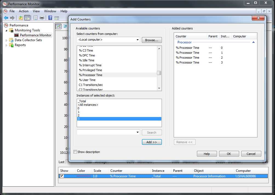The height and width of the screenshot is (195, 275).
Task: Select added % Processor Time instance 0 row
Action: (215, 48)
